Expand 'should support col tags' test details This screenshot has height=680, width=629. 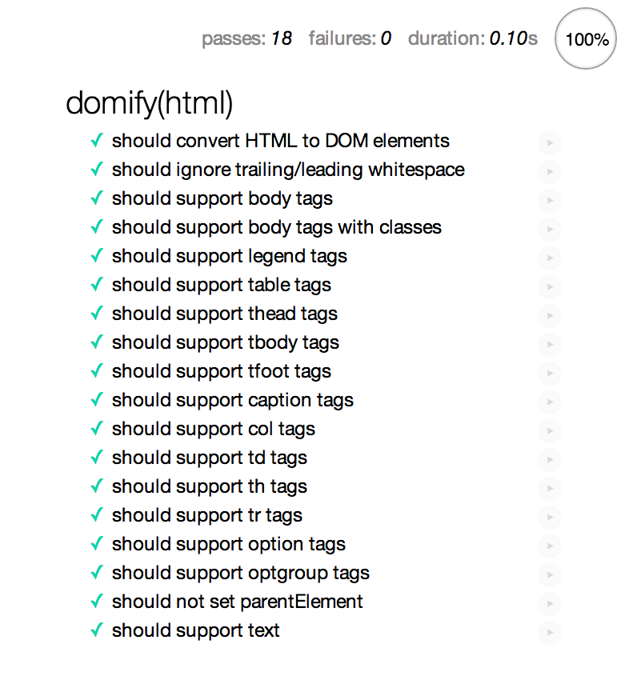(x=214, y=430)
